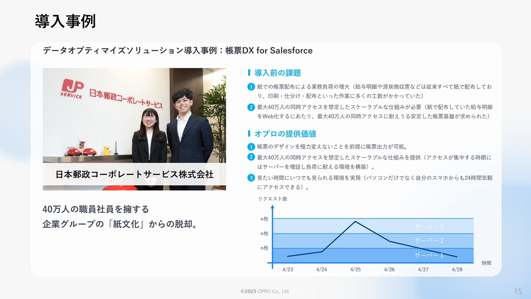Screen dimensions: 531x299
Task: Click number 2 bullet under オプロの提供価値
Action: pos(251,157)
